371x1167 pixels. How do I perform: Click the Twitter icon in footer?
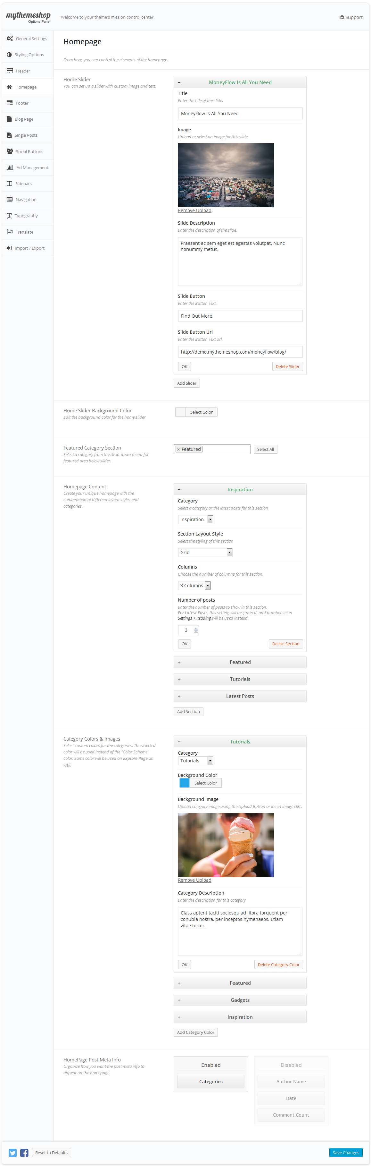[13, 1153]
